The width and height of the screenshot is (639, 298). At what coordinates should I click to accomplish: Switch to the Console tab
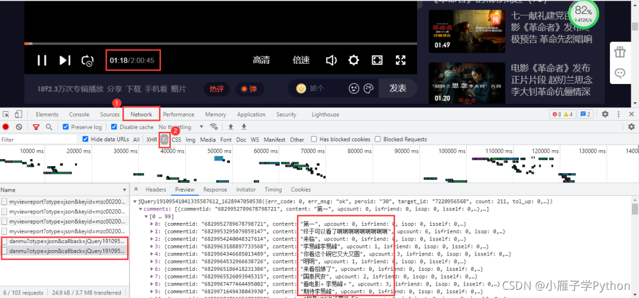[79, 114]
